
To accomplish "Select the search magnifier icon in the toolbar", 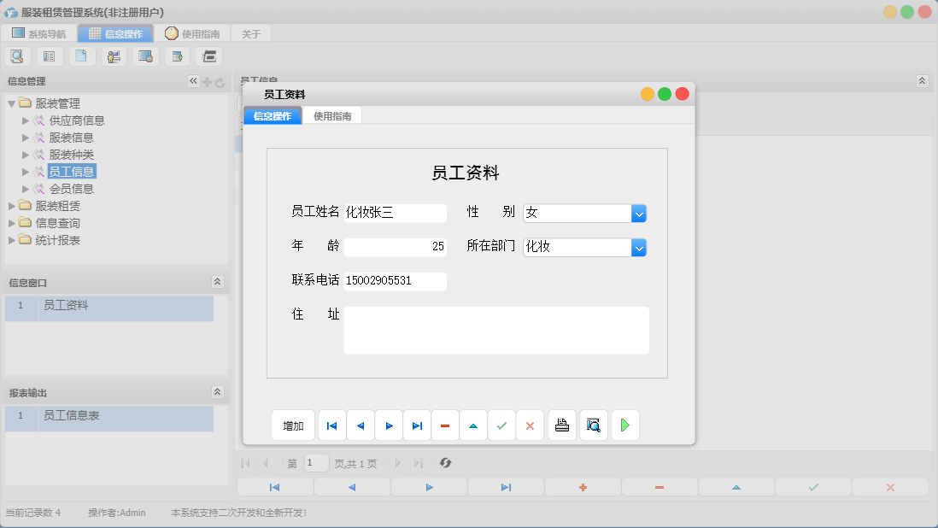I will (x=17, y=56).
